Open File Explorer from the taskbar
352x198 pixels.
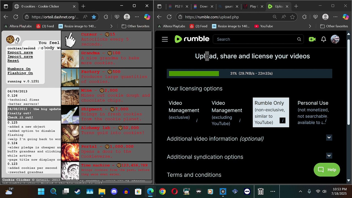tap(102, 191)
